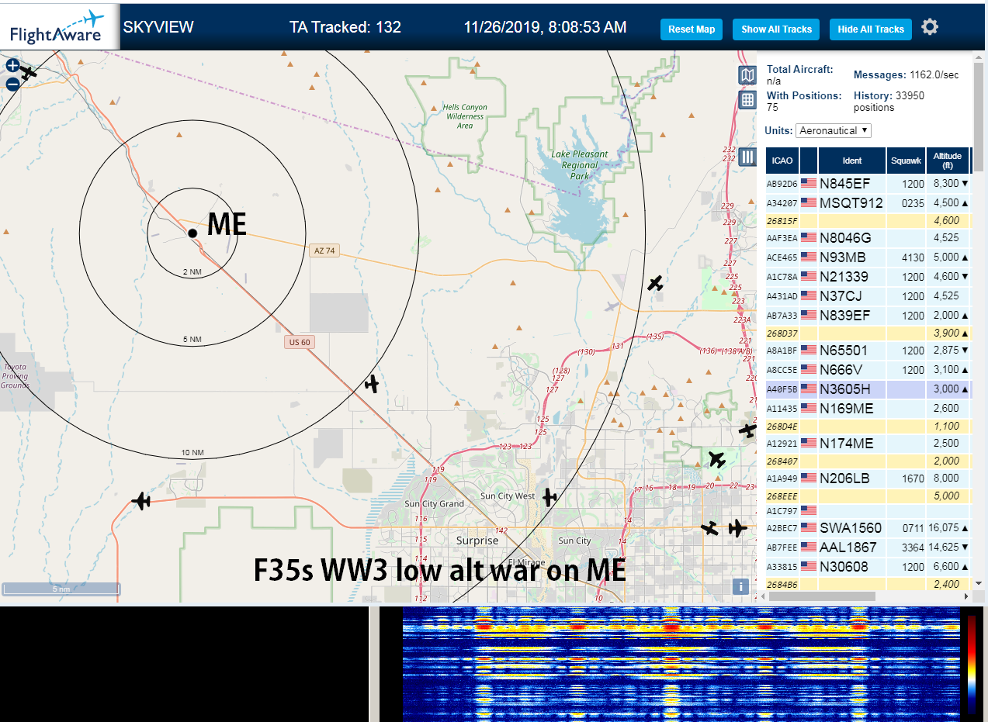Click Show All Tracks button
Viewport: 988px width, 722px height.
tap(776, 29)
